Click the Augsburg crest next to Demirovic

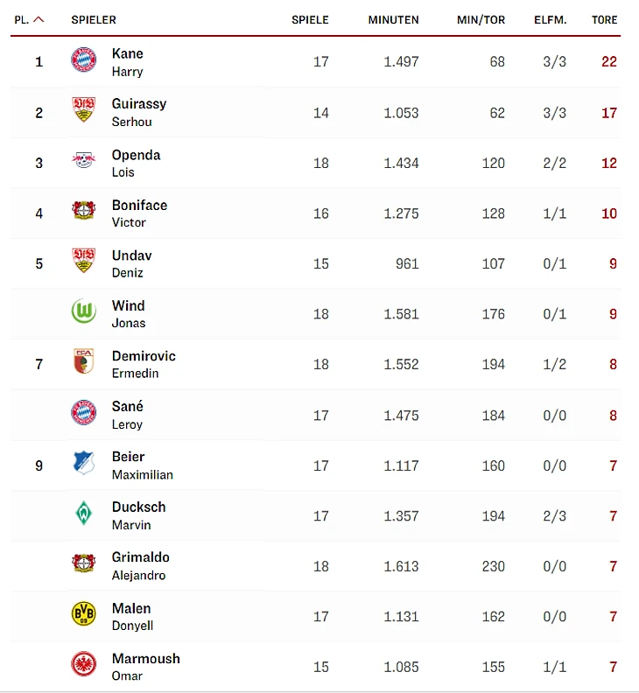(x=84, y=362)
